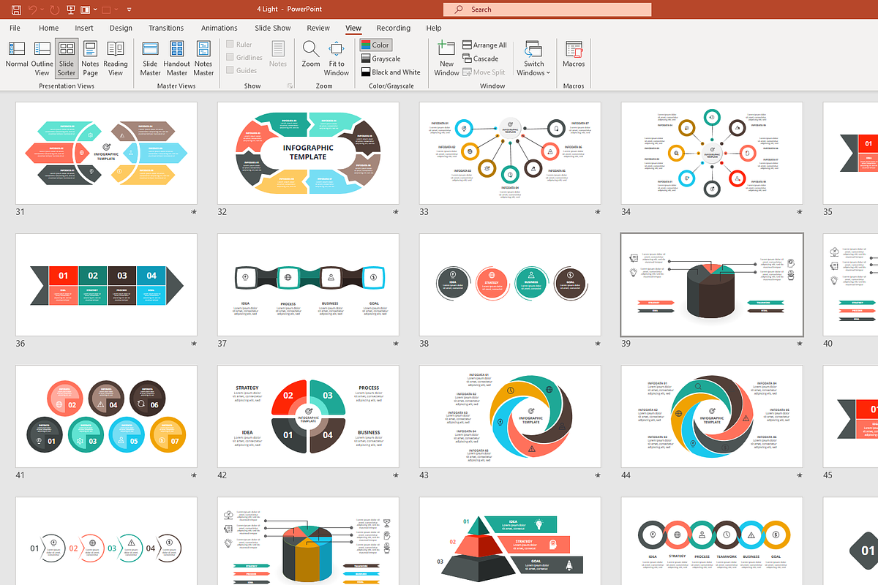Select slide 33 thumbnail
The height and width of the screenshot is (585, 878).
coord(510,153)
